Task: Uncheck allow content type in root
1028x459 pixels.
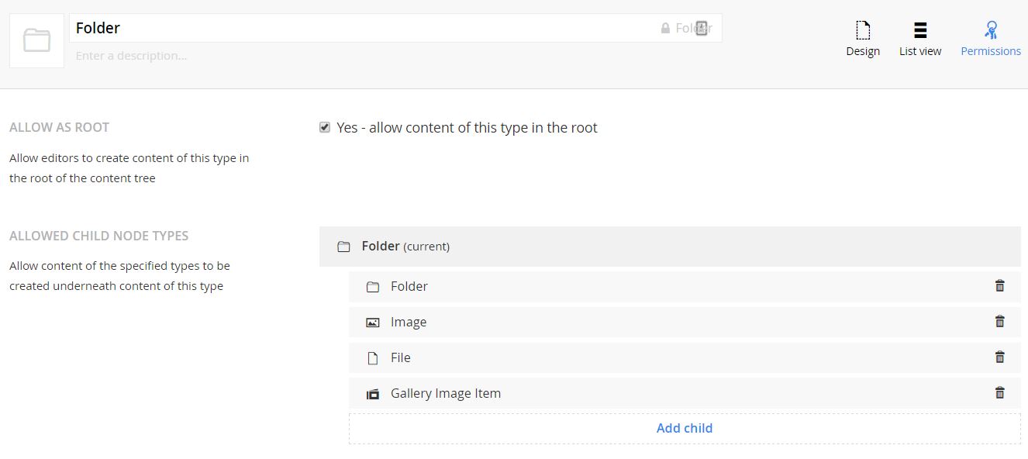Action: 325,127
